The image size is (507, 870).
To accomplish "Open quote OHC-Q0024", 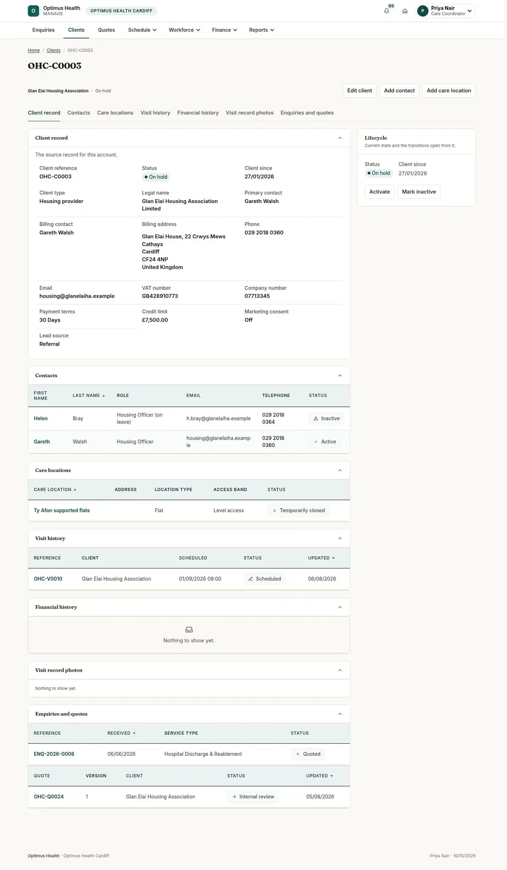I will click(49, 797).
